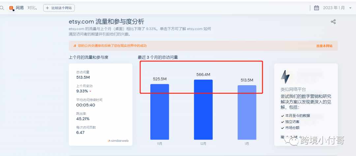Click the 11月 bar in chart
This screenshot has width=356, height=156.
(x=160, y=112)
